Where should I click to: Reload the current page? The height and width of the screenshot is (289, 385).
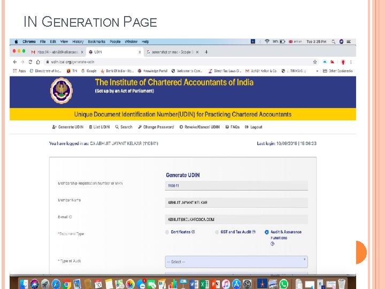(30, 62)
